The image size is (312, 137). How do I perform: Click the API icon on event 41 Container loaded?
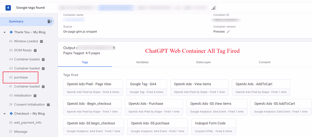(43, 87)
